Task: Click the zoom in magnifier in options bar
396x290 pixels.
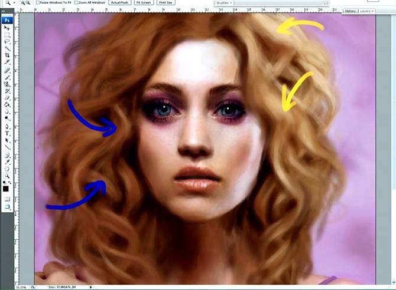Action: point(22,3)
